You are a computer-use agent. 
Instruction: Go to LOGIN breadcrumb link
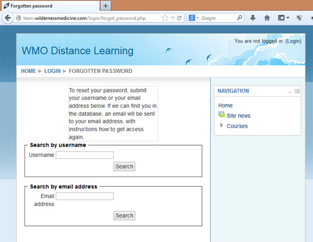(x=52, y=71)
